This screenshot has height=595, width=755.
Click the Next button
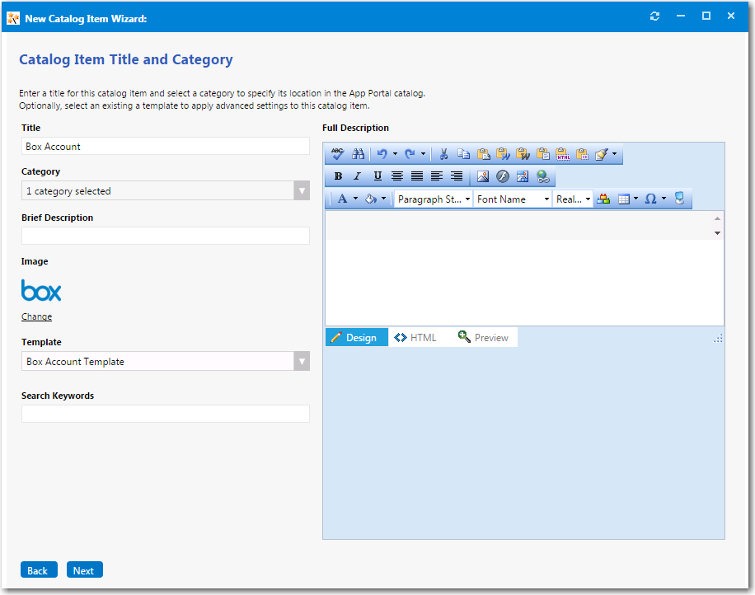[84, 570]
